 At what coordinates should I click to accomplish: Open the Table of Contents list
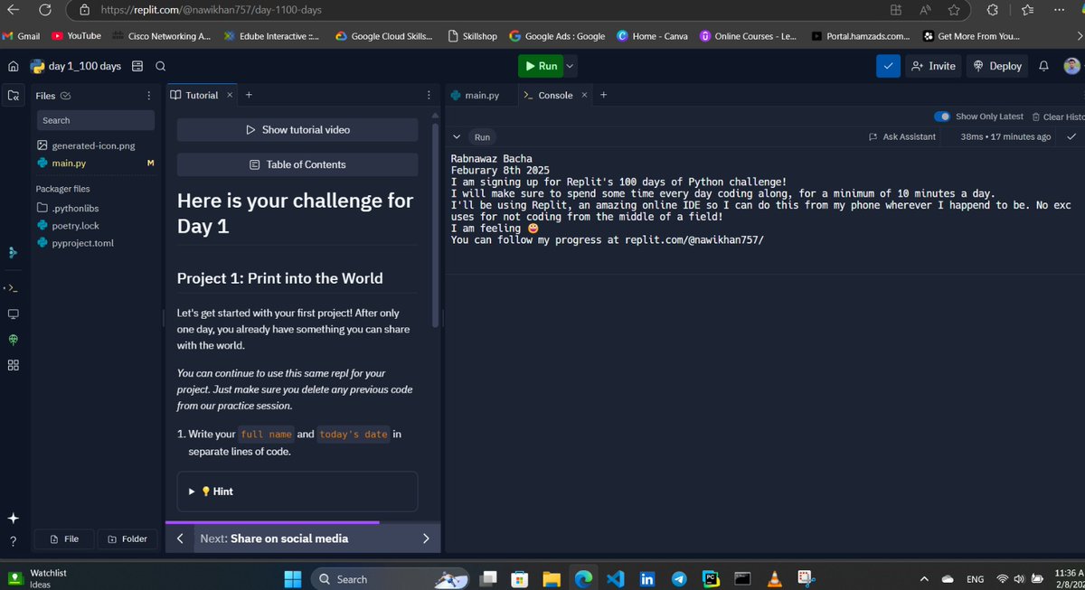[x=297, y=164]
